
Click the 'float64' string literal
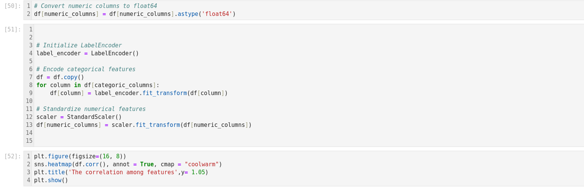217,14
